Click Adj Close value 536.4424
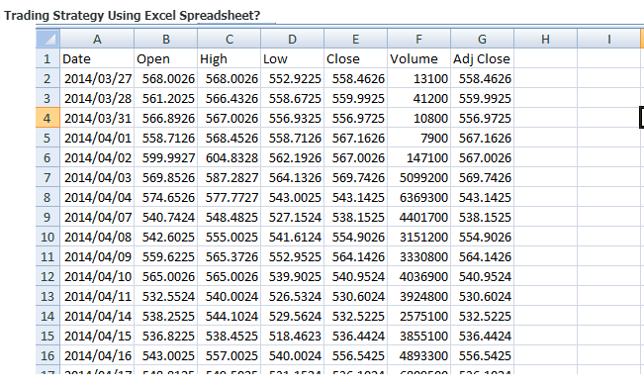The image size is (644, 387). pyautogui.click(x=482, y=336)
